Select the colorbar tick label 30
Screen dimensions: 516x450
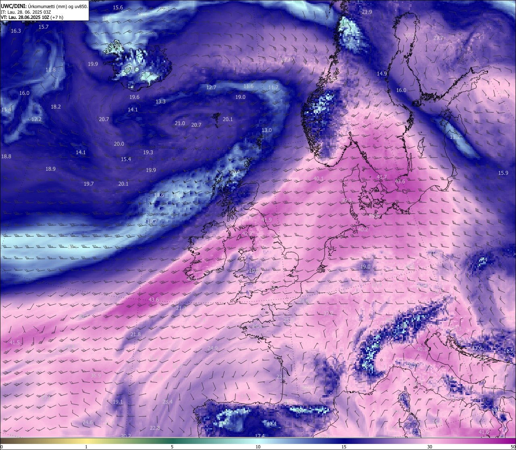click(x=430, y=447)
